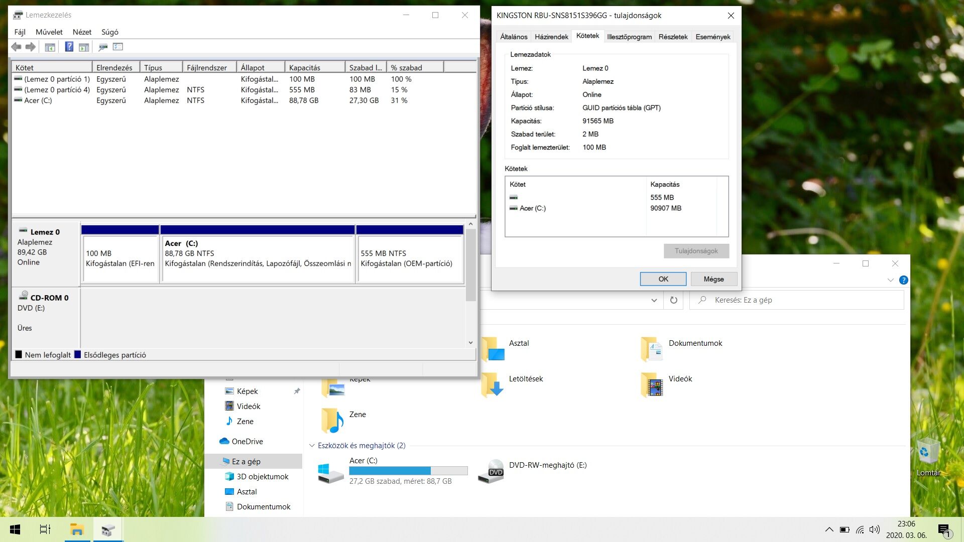Open Help via blue question mark icon

(69, 47)
